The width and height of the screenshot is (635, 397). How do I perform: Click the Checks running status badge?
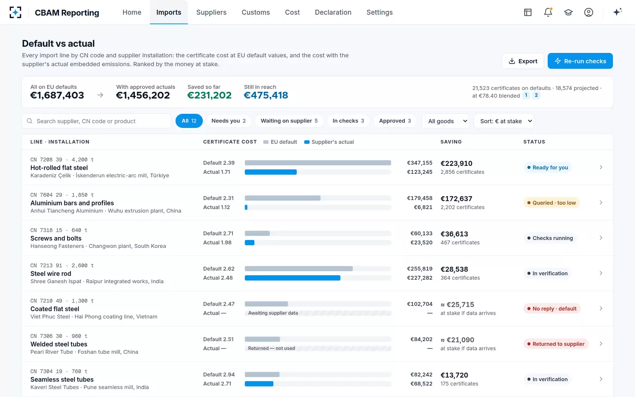550,238
